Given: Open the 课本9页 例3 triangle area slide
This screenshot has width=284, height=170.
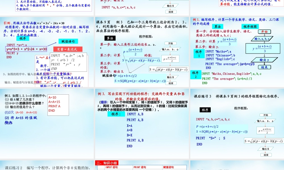Looking at the screenshot, I should pyautogui.click(x=142, y=52).
